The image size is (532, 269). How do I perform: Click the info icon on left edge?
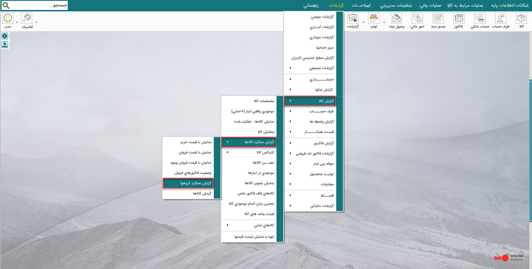click(x=5, y=36)
